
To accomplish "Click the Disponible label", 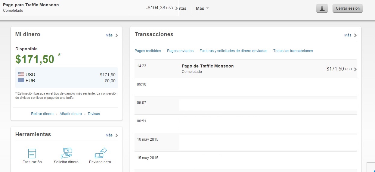I will point(26,49).
